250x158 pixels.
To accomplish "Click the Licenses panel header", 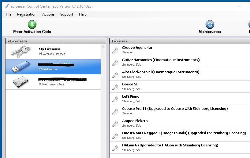I will 180,41.
